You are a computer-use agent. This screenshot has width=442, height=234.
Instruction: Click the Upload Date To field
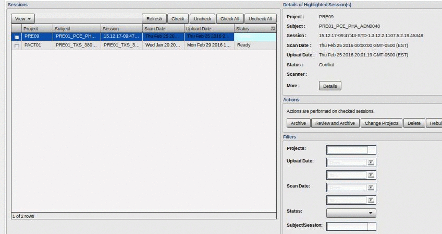click(347, 175)
